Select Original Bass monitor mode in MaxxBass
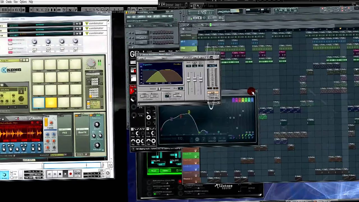This screenshot has height=202, width=359. (x=213, y=97)
